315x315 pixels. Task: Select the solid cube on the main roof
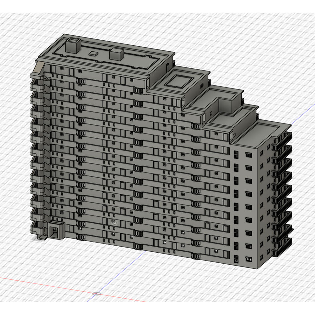(x=116, y=54)
